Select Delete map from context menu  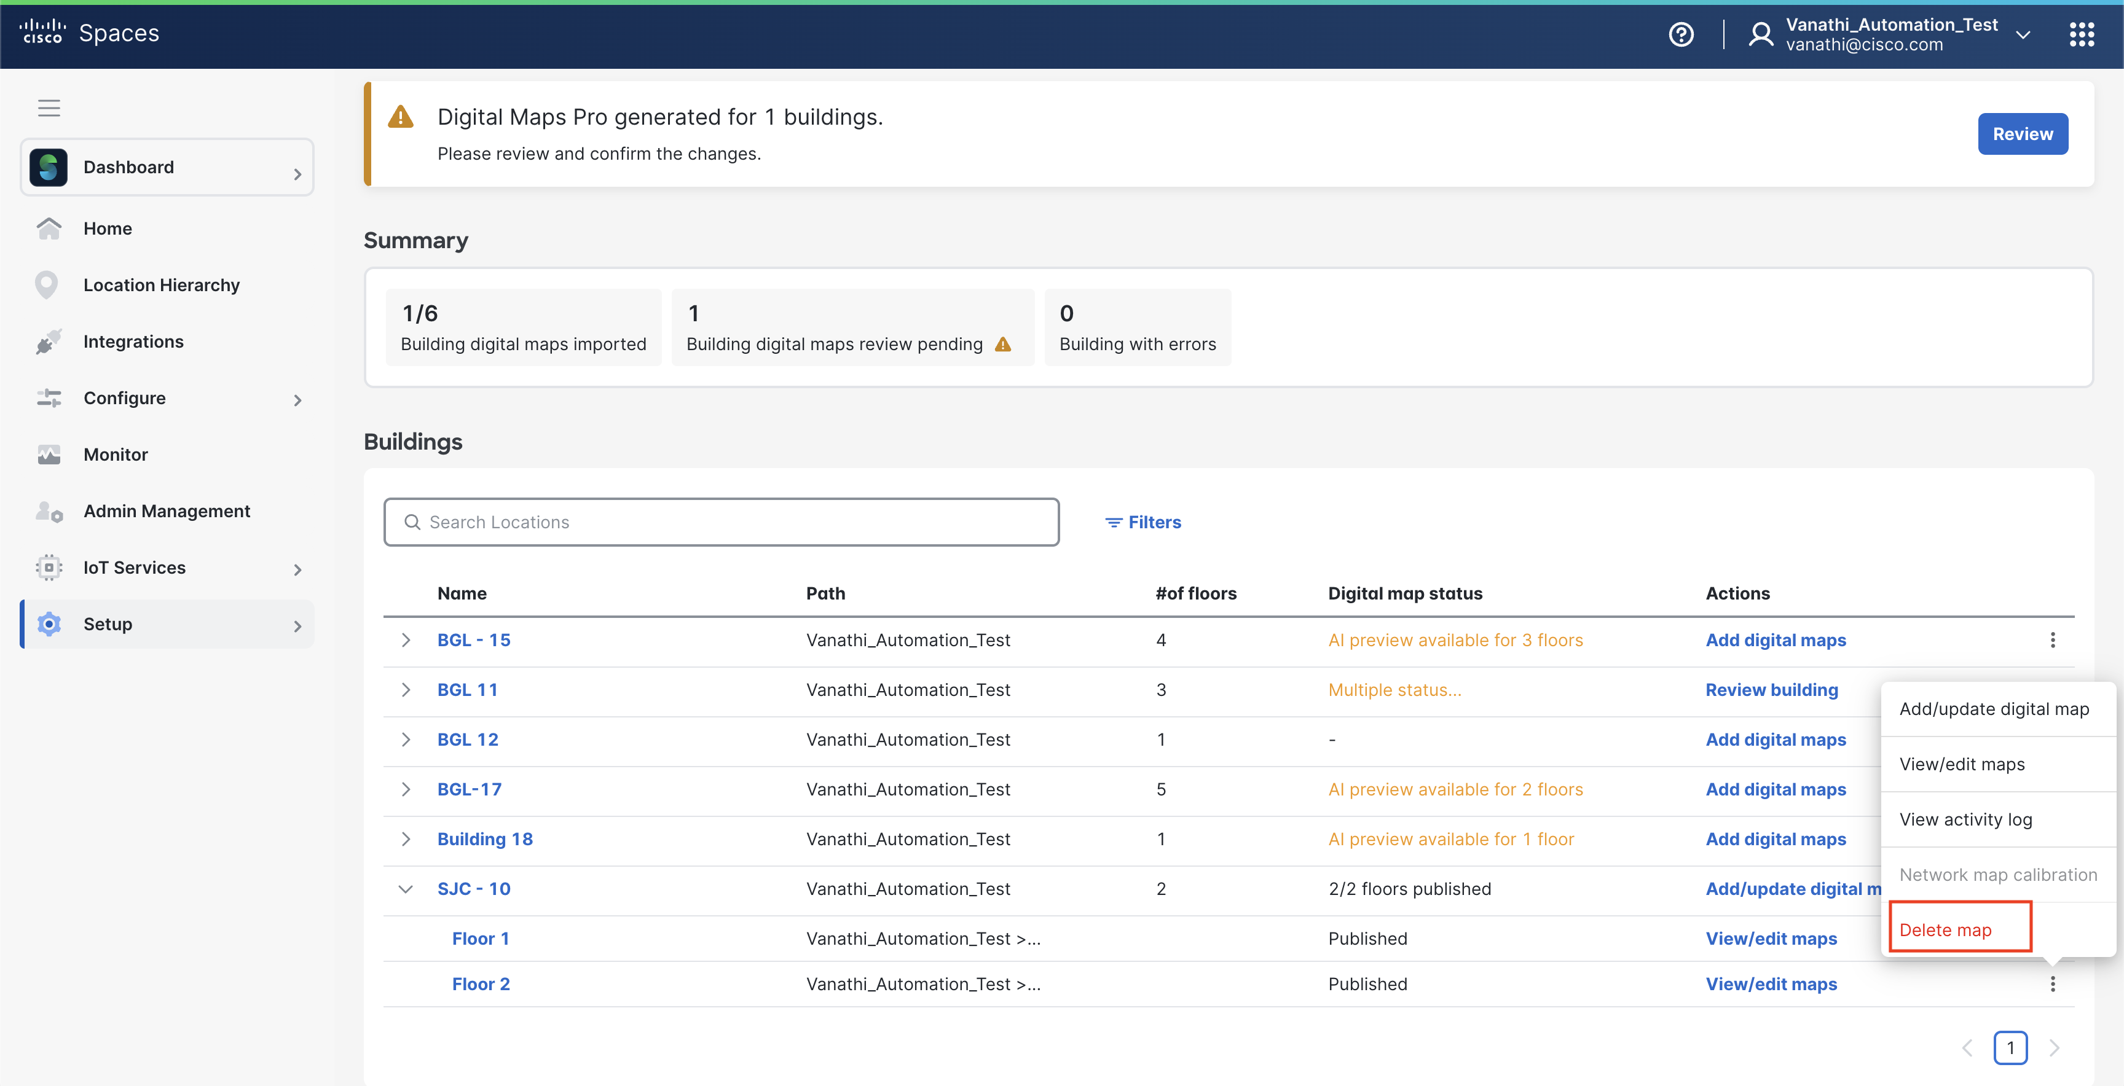1945,929
